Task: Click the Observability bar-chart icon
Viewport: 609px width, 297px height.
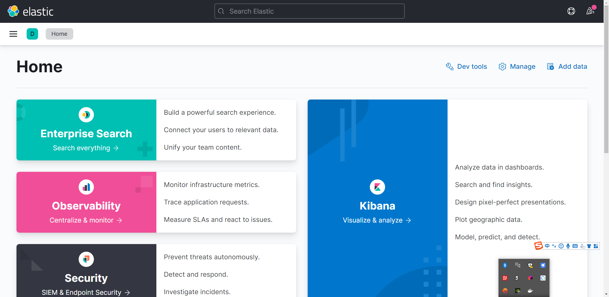Action: click(x=86, y=187)
